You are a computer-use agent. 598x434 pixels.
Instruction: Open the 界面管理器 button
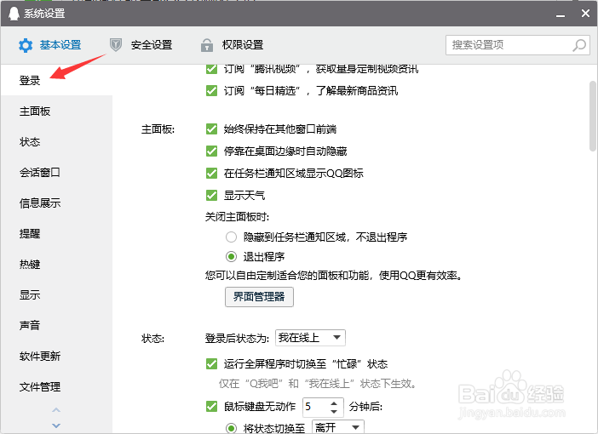pos(259,297)
